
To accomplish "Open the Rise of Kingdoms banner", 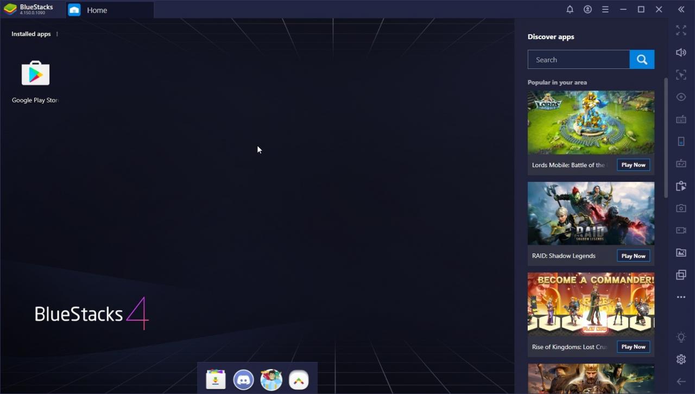I will pos(591,304).
